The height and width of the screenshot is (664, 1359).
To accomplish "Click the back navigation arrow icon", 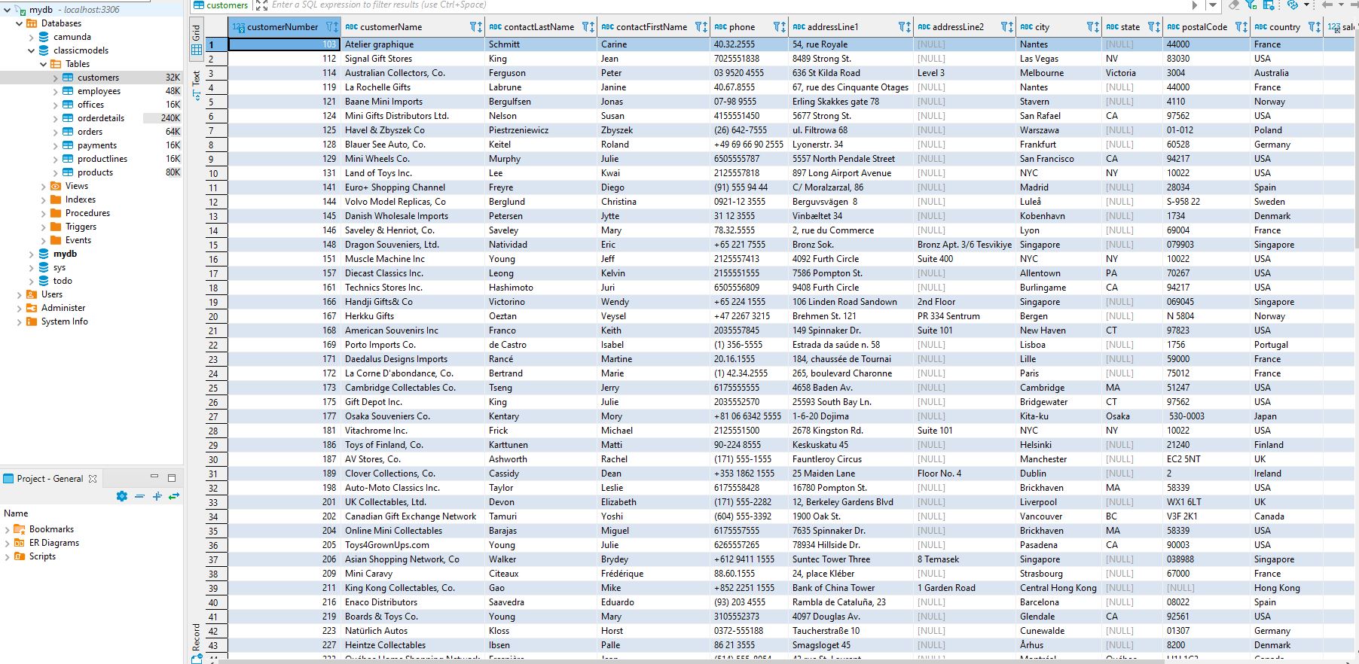I will click(x=1327, y=5).
